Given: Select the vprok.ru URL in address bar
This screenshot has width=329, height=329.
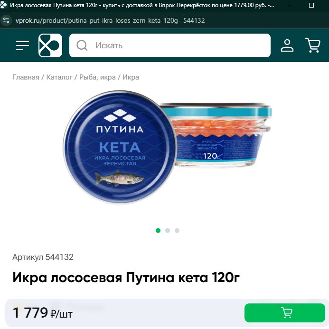Looking at the screenshot, I should (110, 20).
